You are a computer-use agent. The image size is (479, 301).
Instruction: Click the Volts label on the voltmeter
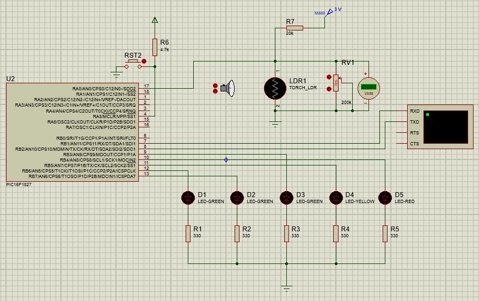coord(369,93)
